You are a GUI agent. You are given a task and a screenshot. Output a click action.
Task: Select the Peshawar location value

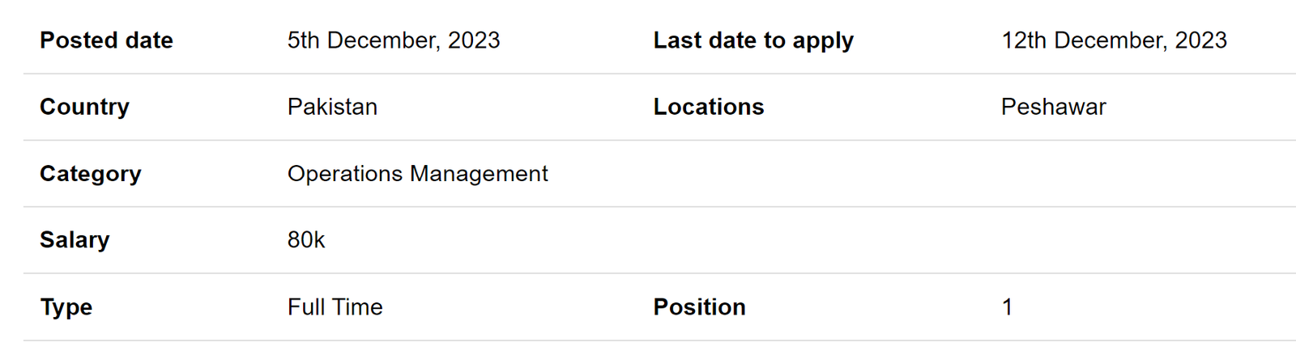pos(1054,107)
